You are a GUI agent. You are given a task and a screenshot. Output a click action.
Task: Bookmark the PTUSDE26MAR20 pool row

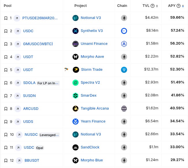(6, 18)
